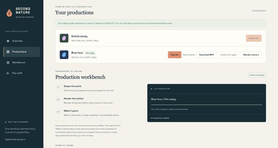Click the daily render allowance notice
Image resolution: width=278 pixels, height=148 pixels.
pyautogui.click(x=161, y=23)
